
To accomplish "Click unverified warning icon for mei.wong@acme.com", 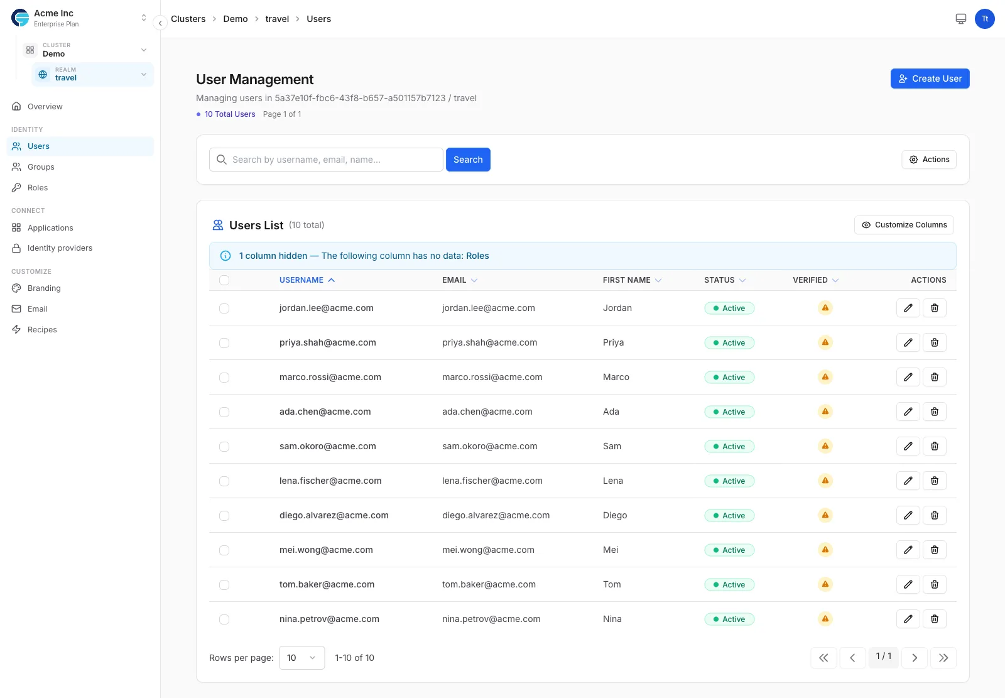I will point(825,550).
